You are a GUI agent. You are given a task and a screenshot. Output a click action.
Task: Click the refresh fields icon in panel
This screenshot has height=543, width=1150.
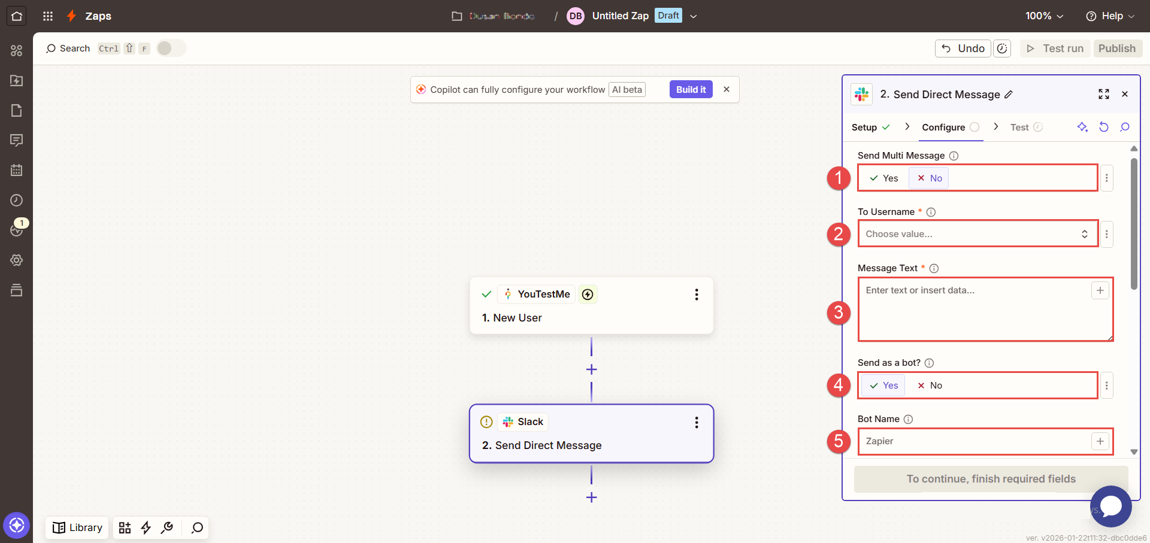pyautogui.click(x=1103, y=127)
